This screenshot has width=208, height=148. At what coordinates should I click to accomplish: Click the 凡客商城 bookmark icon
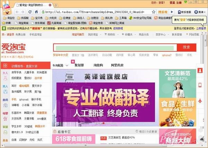[x=49, y=23]
